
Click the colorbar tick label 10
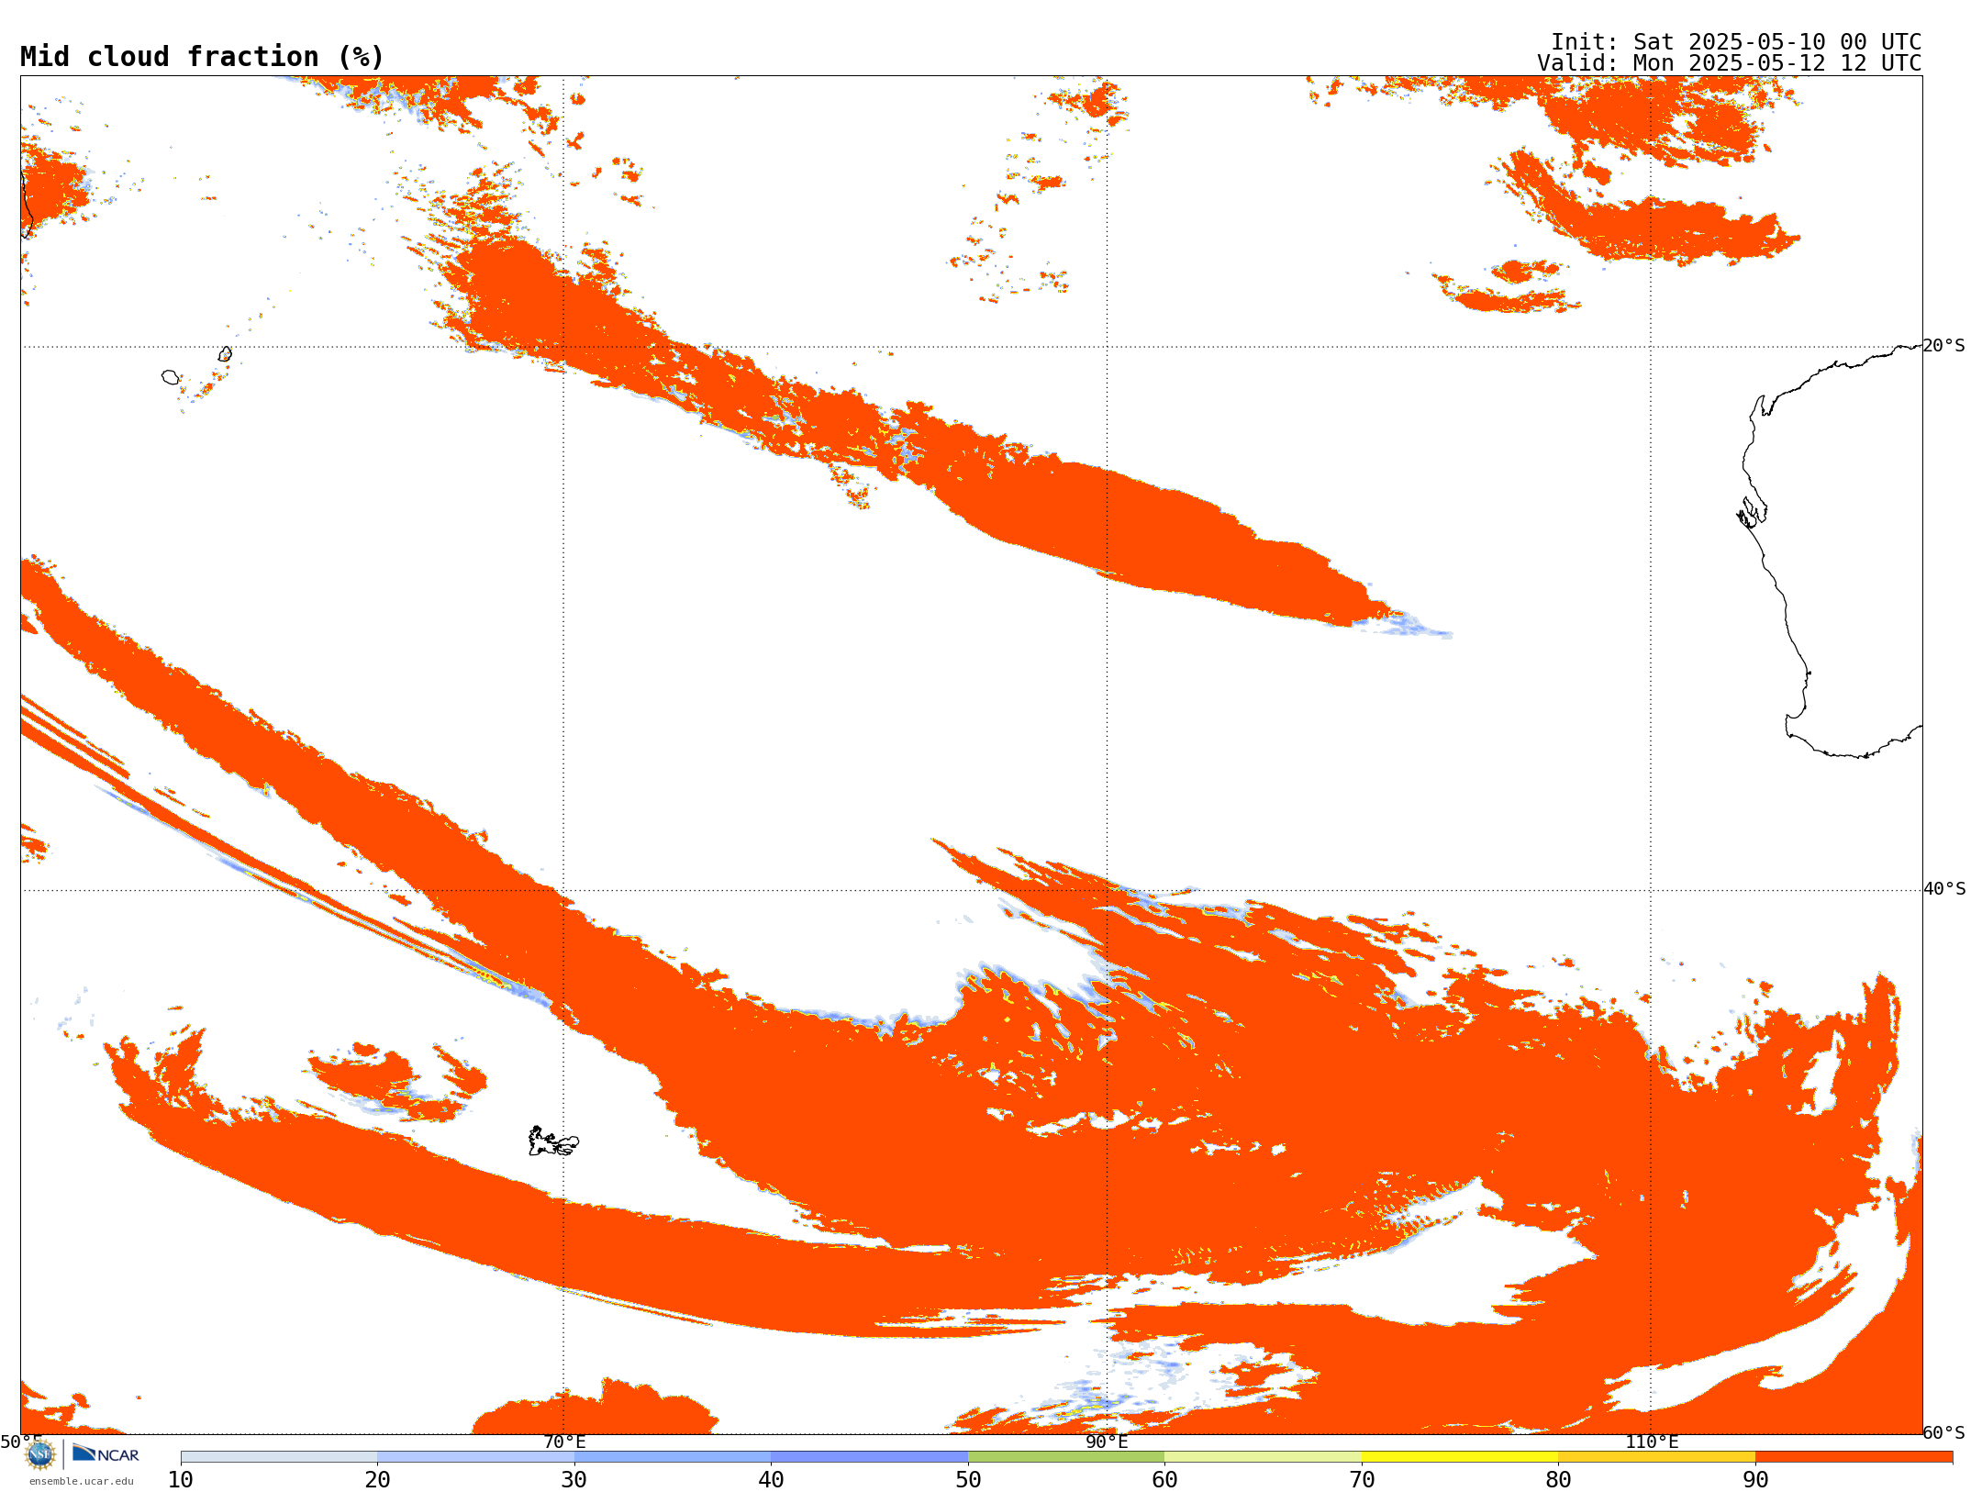coord(181,1480)
